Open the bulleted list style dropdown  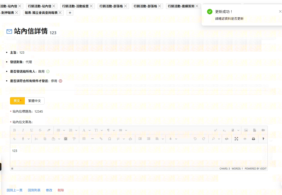(64, 130)
